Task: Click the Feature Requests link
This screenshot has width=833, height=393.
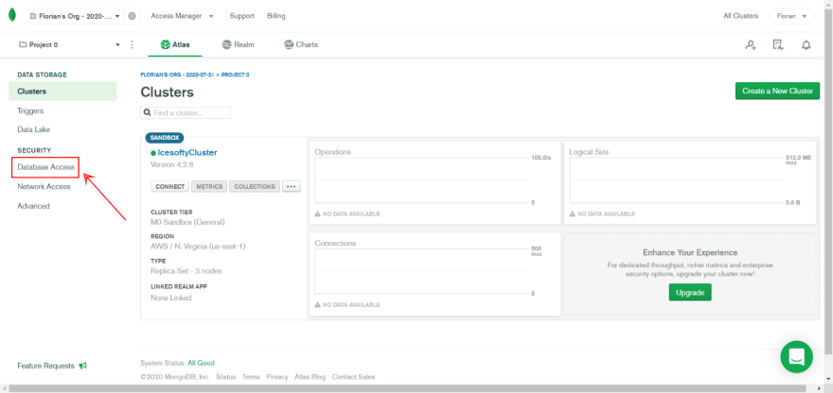Action: (x=45, y=366)
